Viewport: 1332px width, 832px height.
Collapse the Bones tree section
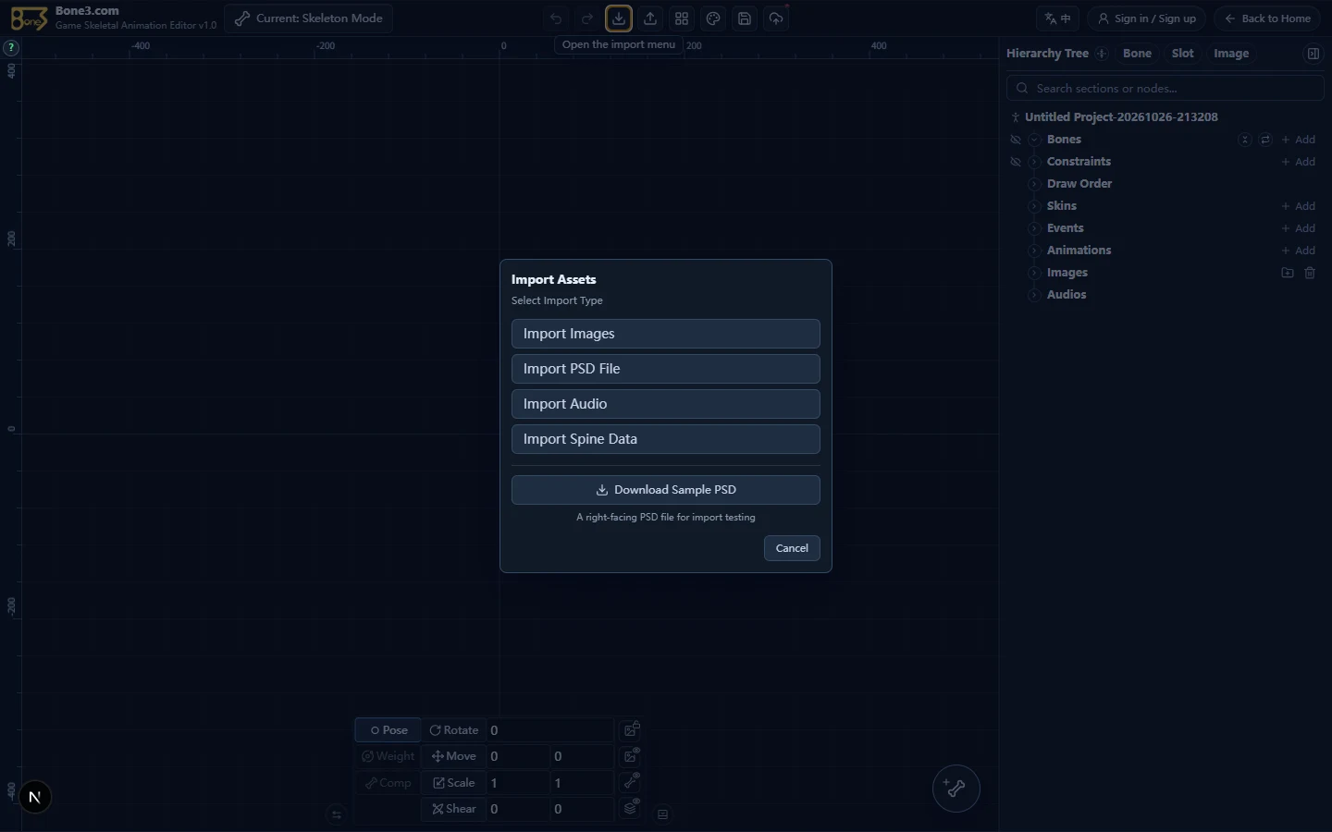pyautogui.click(x=1035, y=140)
